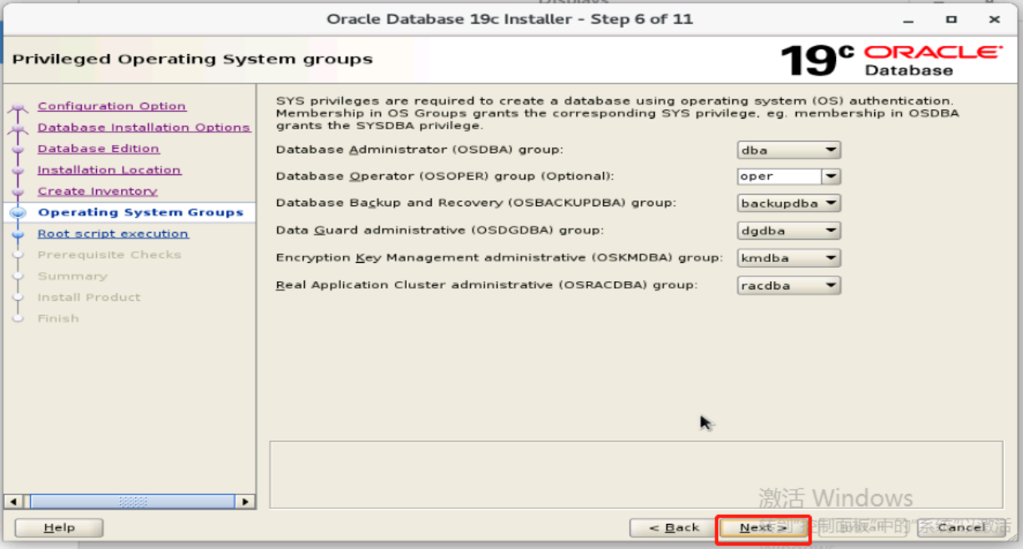The image size is (1023, 549).
Task: Click the oper combo box arrow
Action: click(831, 177)
